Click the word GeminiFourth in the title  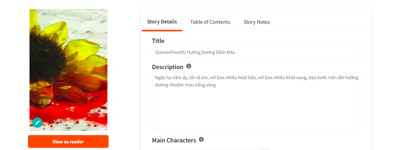(x=170, y=52)
